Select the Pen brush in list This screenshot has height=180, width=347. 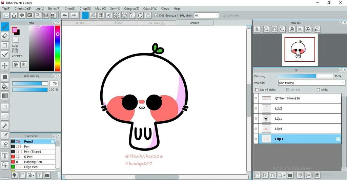[33, 146]
